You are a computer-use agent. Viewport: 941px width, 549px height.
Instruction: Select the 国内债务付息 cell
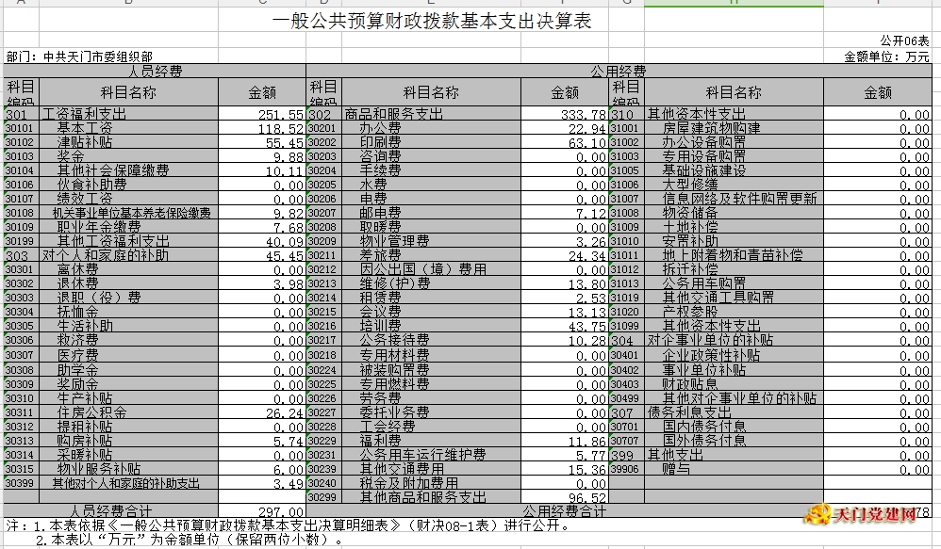coord(734,427)
